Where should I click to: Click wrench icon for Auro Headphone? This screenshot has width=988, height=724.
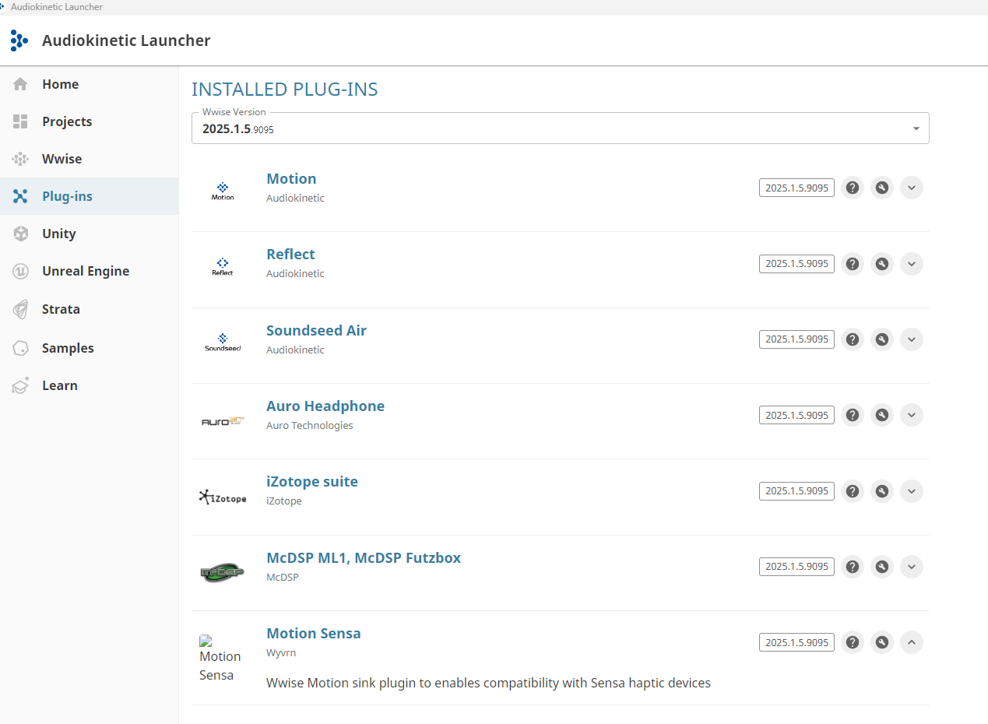point(881,415)
